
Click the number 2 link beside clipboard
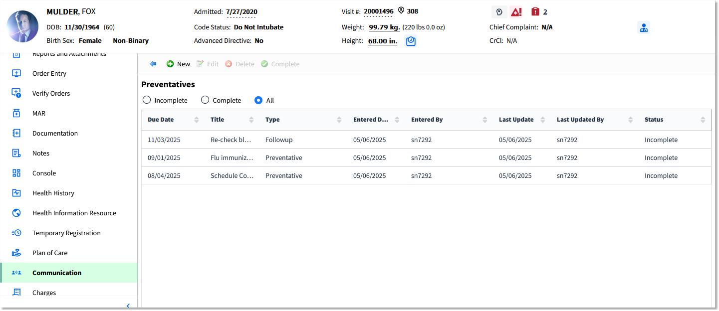click(x=545, y=11)
